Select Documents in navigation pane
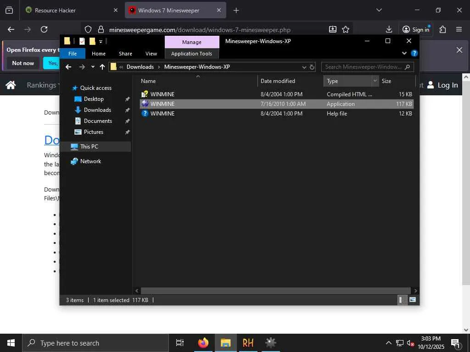Viewport: 470px width, 352px height. click(x=98, y=121)
